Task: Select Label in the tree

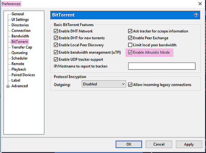Action: (16, 80)
